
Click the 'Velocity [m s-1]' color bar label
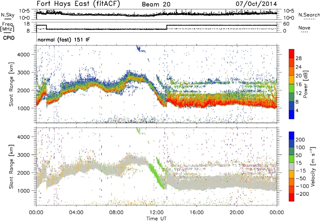312,166
